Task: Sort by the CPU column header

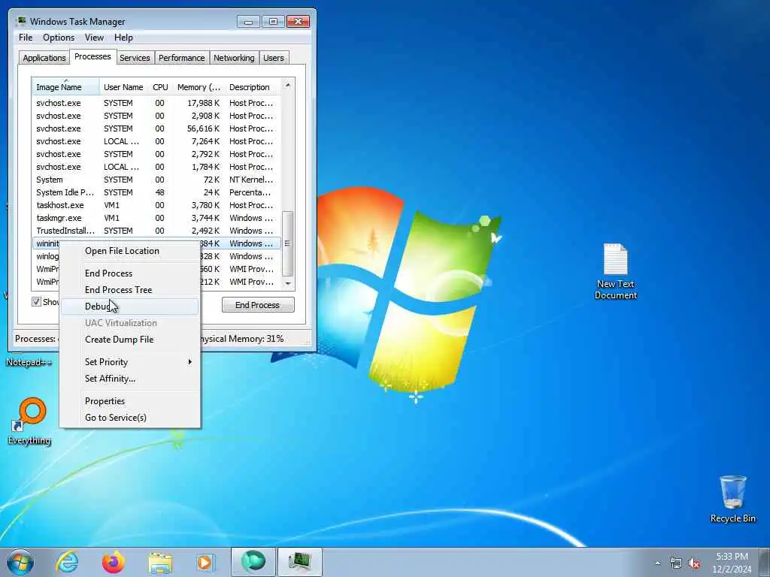Action: pos(160,87)
